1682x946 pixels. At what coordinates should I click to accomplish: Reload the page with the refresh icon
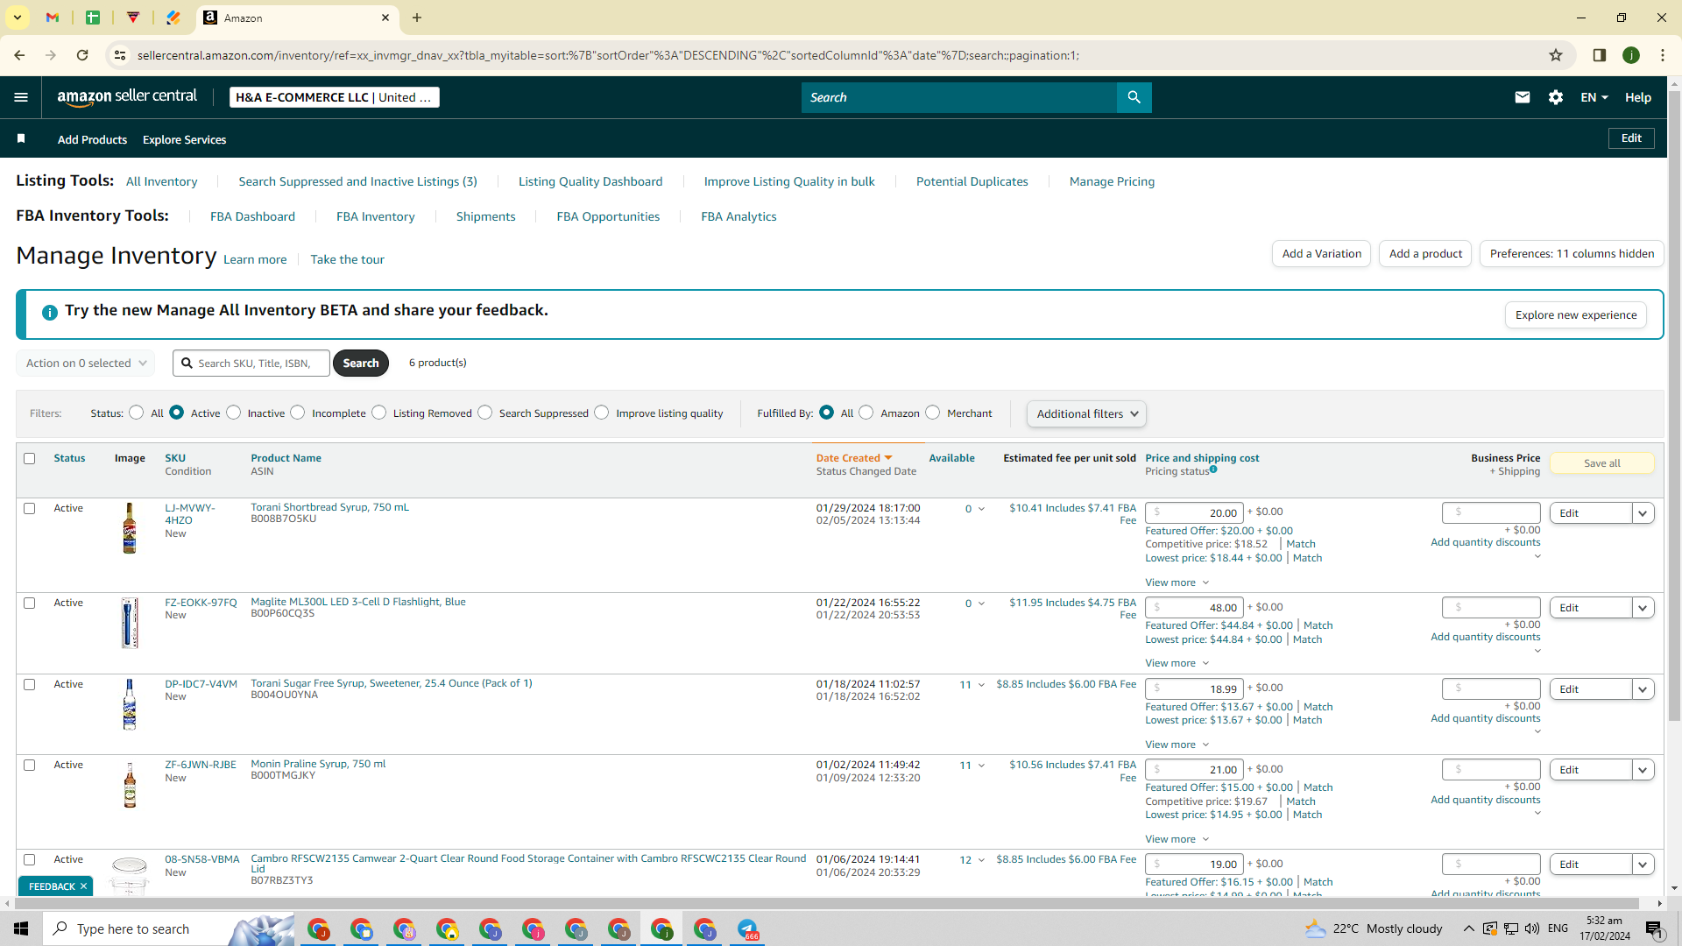tap(82, 55)
